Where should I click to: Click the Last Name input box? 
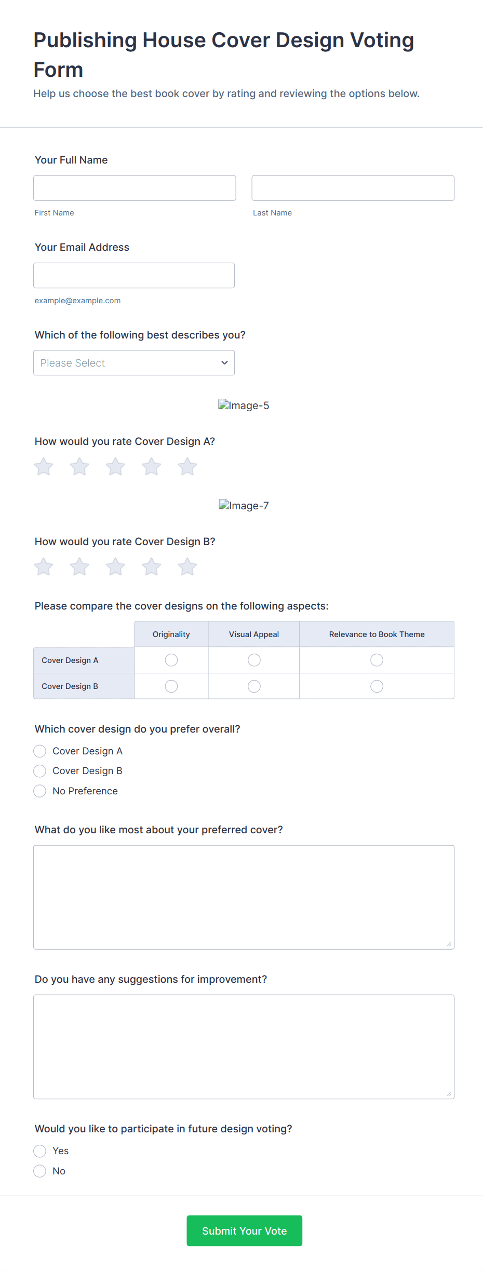[353, 188]
